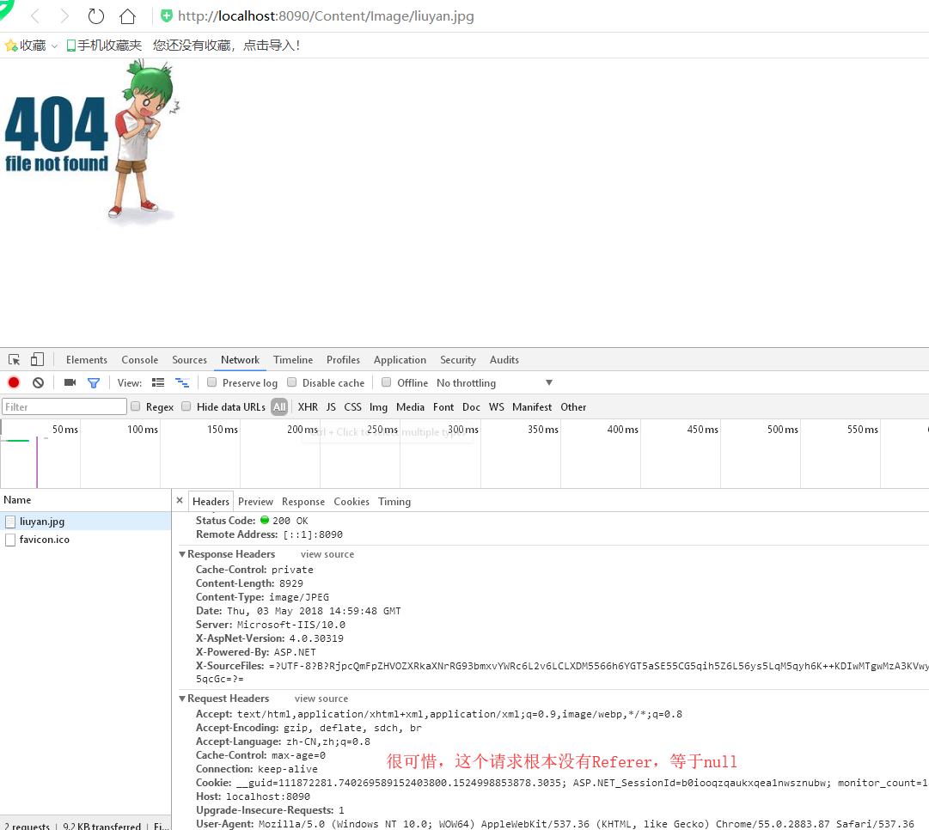
Task: Switch to the Response detail tab
Action: [303, 501]
